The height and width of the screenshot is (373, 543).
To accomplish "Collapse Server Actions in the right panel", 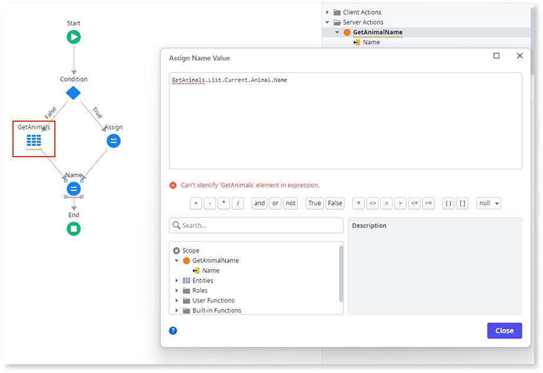I will (327, 22).
